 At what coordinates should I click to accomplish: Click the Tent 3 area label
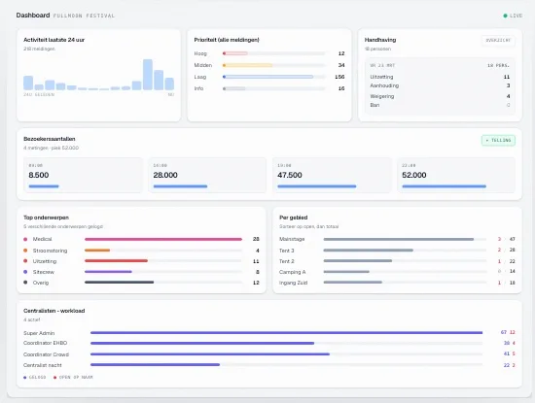(x=287, y=251)
